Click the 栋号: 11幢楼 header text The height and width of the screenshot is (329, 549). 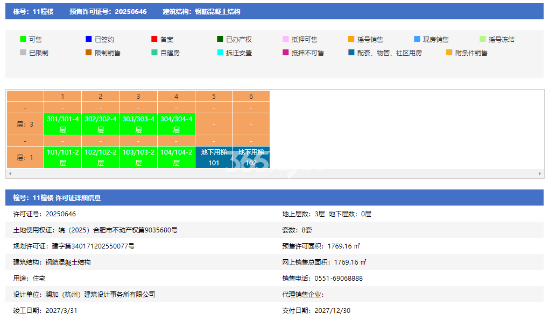point(33,11)
